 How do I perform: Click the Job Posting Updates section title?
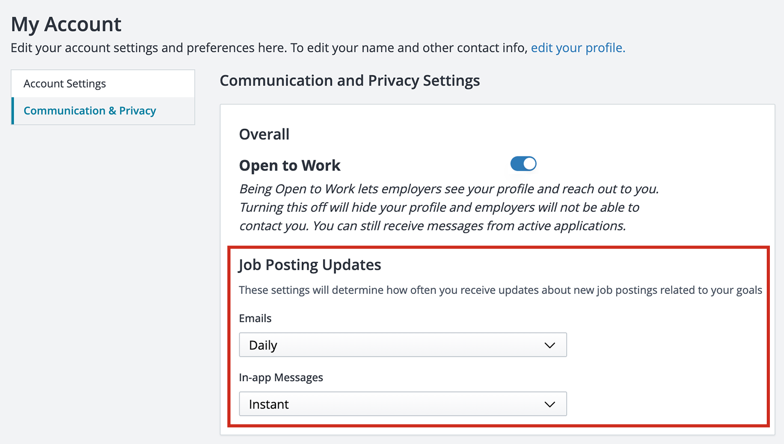coord(309,265)
